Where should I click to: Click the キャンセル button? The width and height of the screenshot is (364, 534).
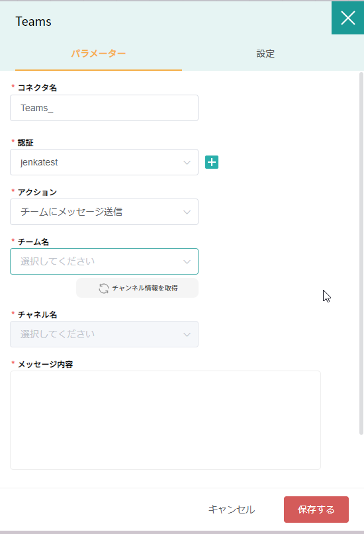232,510
